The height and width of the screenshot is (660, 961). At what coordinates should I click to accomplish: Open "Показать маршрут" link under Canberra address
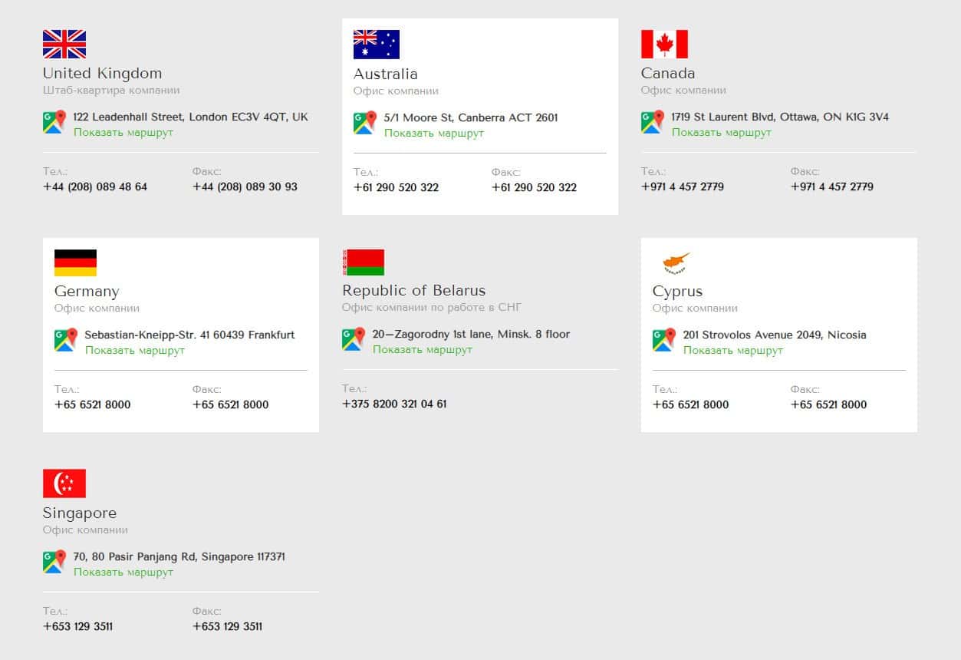434,134
